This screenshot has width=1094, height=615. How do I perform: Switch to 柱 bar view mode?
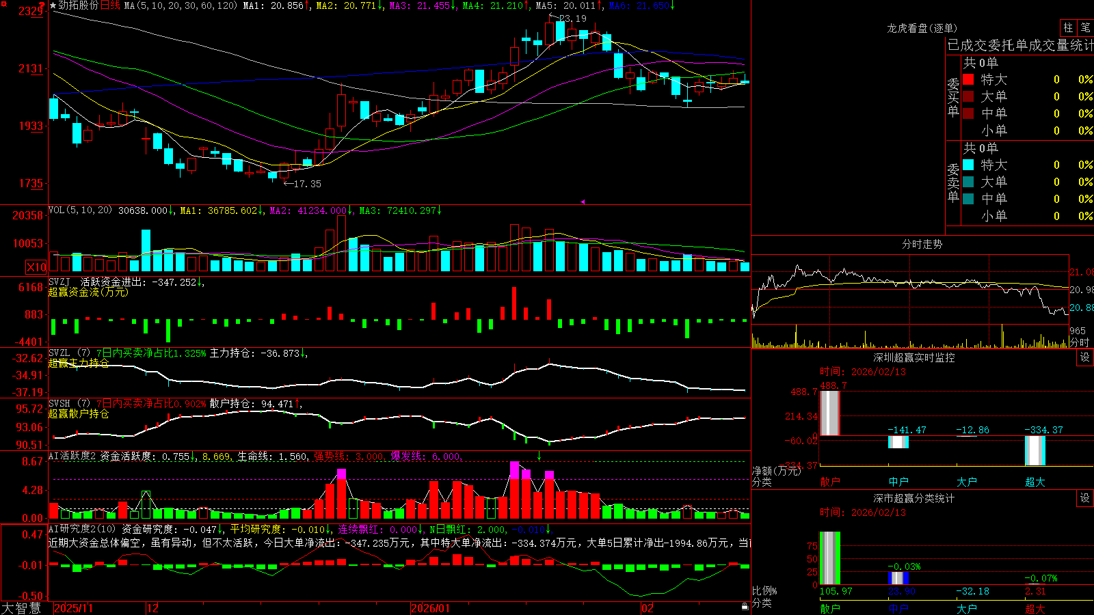[1068, 27]
